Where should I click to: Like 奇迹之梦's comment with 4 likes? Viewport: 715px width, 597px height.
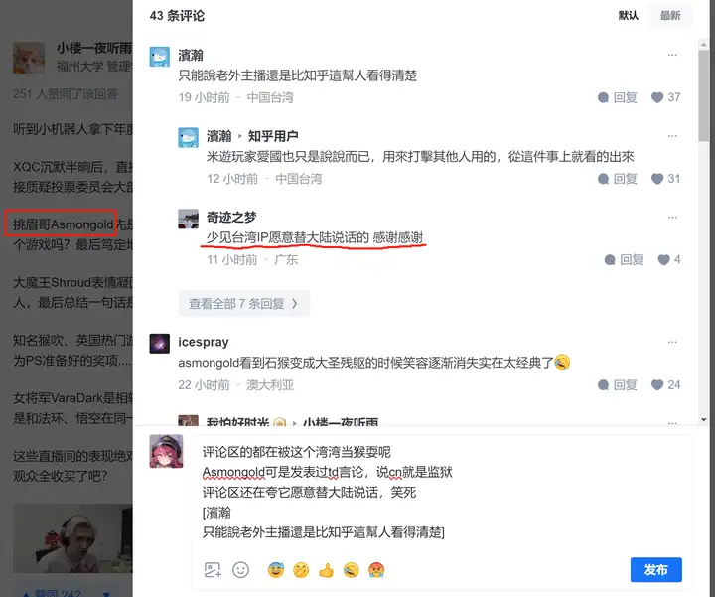coord(669,260)
